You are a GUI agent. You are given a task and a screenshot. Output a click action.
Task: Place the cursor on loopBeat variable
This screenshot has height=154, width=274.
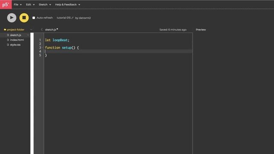(60, 40)
